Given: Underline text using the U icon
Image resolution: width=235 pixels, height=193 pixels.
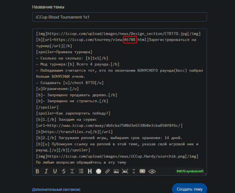Looking at the screenshot, I should click(x=55, y=171).
